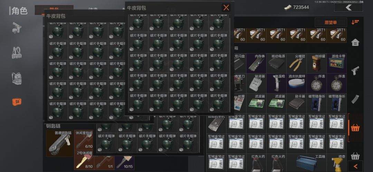Select the grey basket category icon
The image size is (373, 172).
coord(355,156)
